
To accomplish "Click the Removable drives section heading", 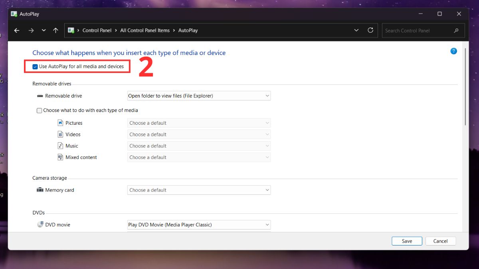I will (x=52, y=84).
